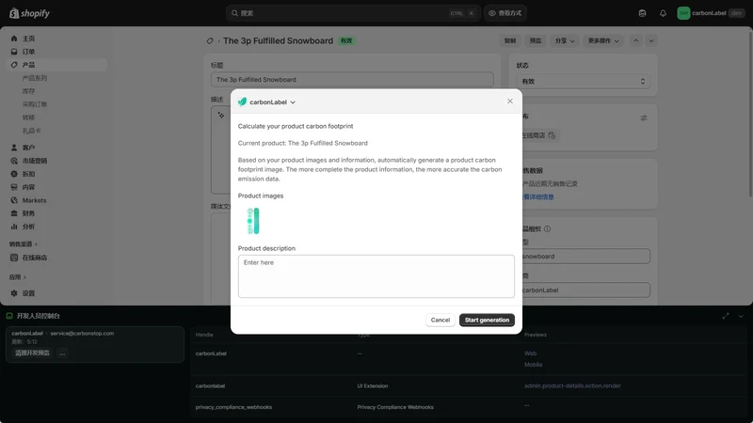The image size is (753, 423).
Task: Click privacy_compliance_webhooks handle row
Action: 233,407
